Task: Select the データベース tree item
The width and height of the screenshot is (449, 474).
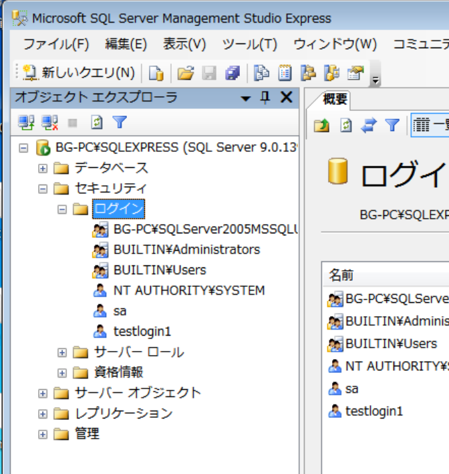Action: 112,168
